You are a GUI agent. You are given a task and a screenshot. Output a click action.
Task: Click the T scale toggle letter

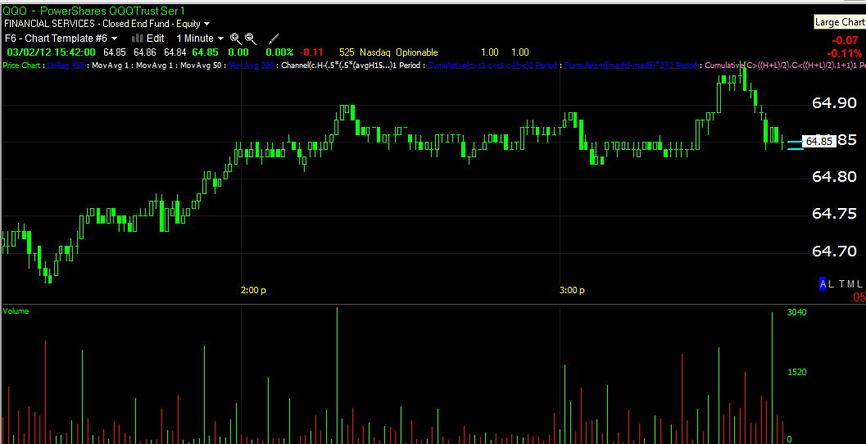(842, 284)
